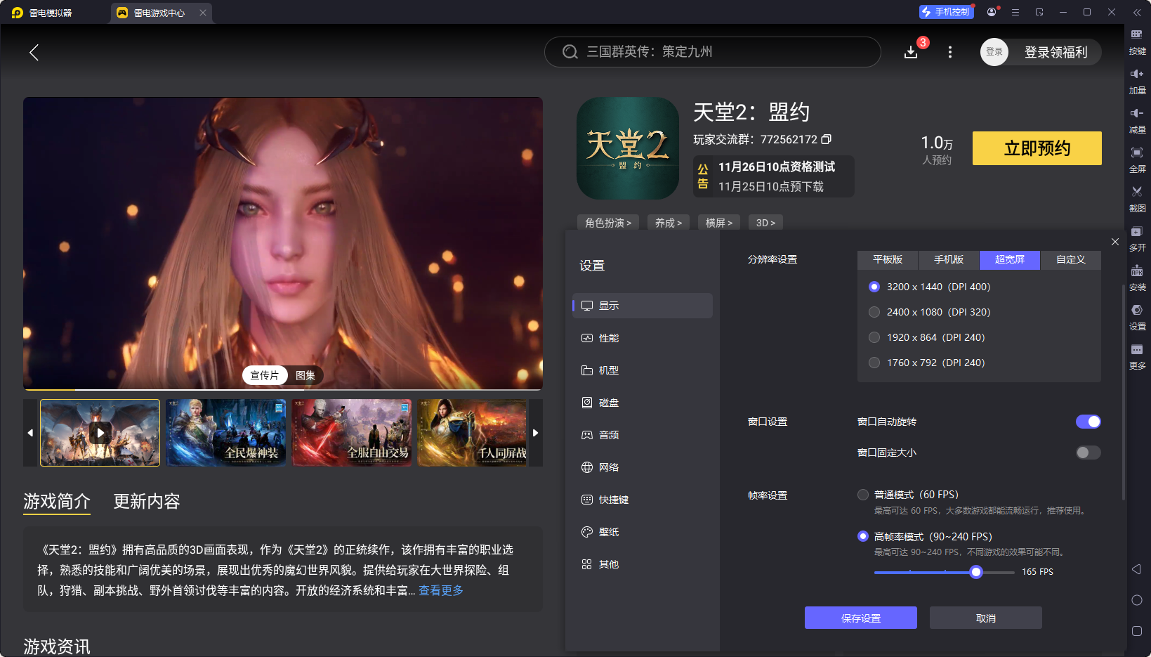Select the 手机版 resolution tab

coord(948,260)
